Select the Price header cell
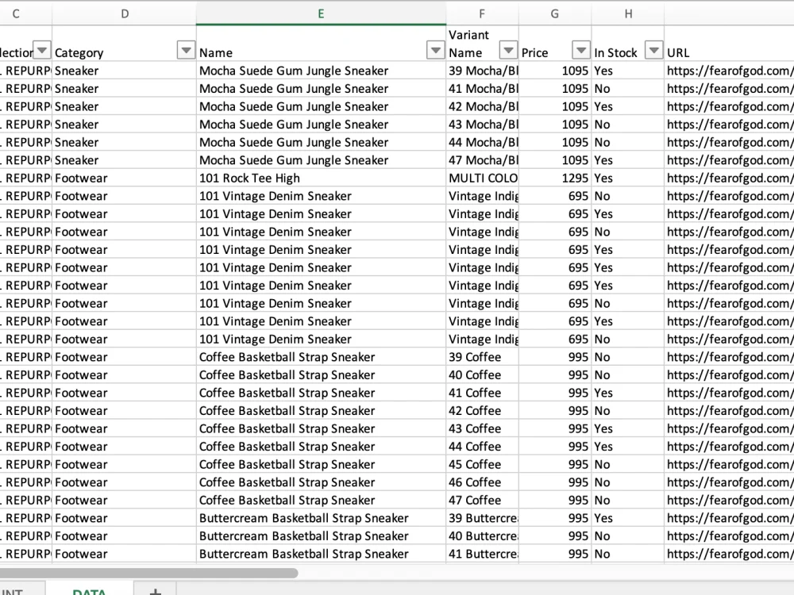Image resolution: width=794 pixels, height=595 pixels. tap(555, 44)
